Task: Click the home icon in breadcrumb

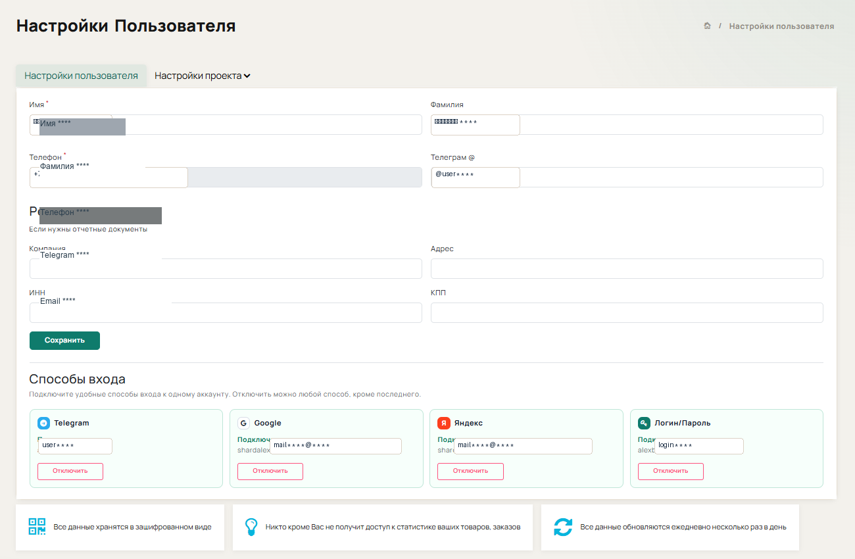Action: pos(707,26)
